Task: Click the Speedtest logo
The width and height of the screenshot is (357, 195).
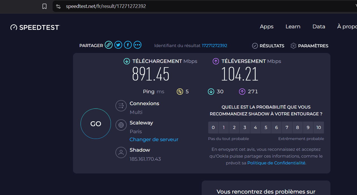Action: pos(35,27)
